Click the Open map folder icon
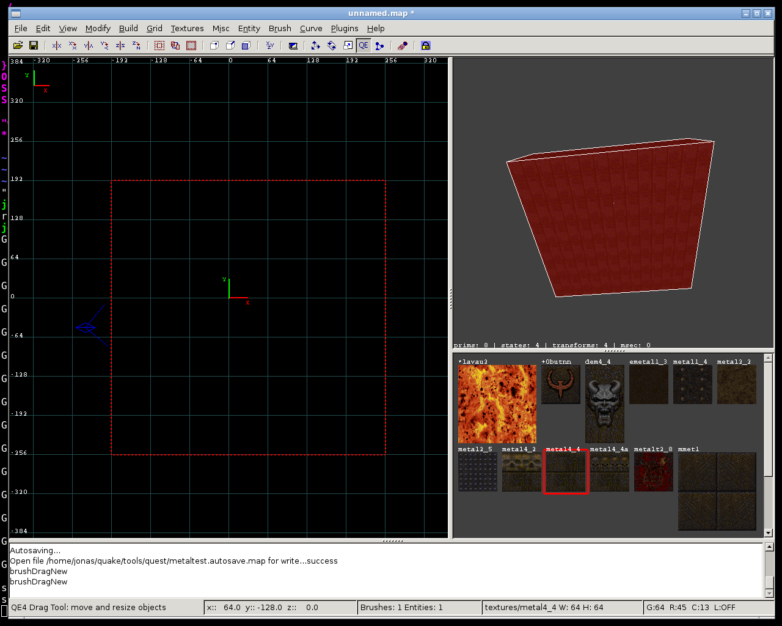Image resolution: width=782 pixels, height=626 pixels. coord(18,45)
